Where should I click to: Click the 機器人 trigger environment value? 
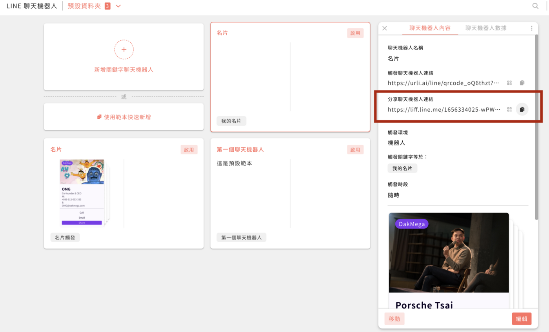point(396,143)
